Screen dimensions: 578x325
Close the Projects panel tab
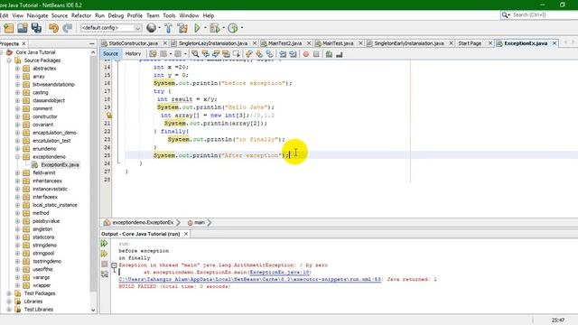click(x=24, y=44)
